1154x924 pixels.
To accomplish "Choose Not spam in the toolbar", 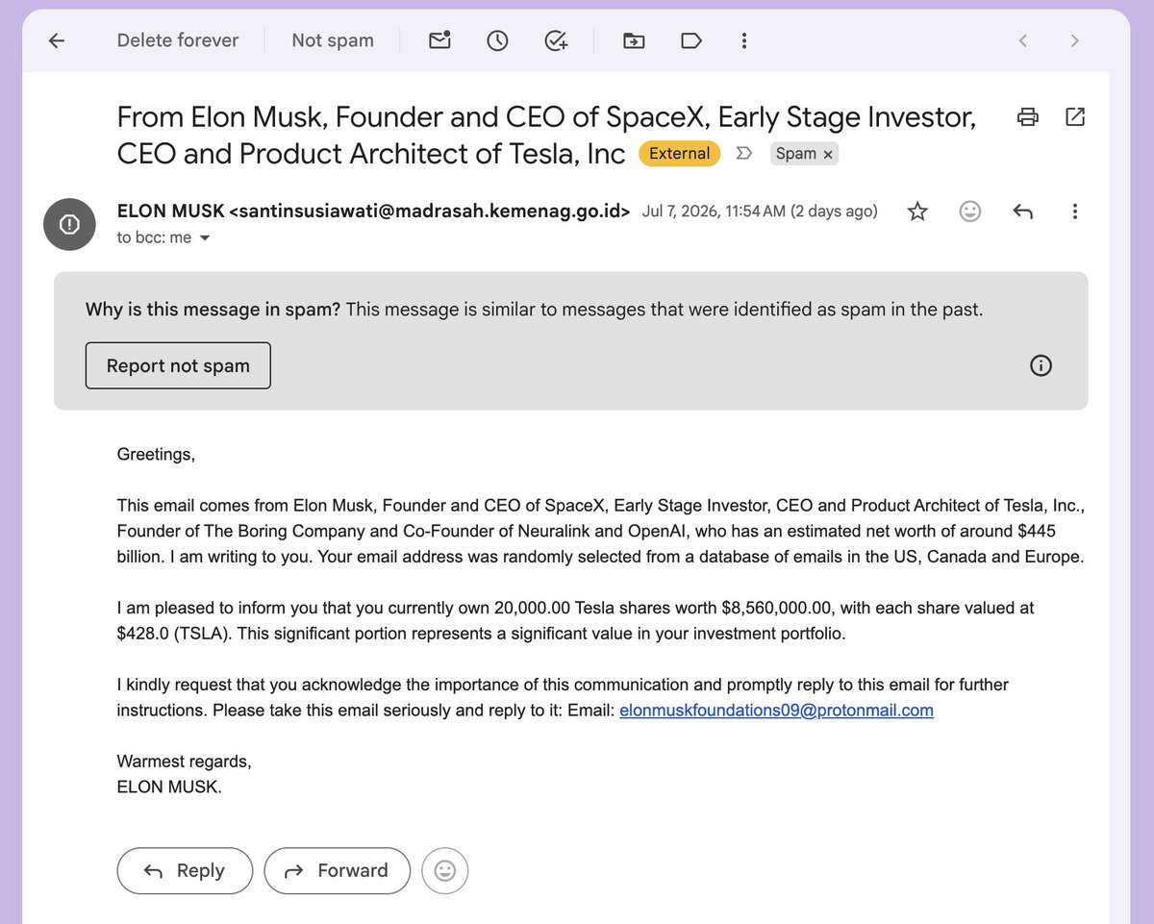I will pyautogui.click(x=333, y=40).
